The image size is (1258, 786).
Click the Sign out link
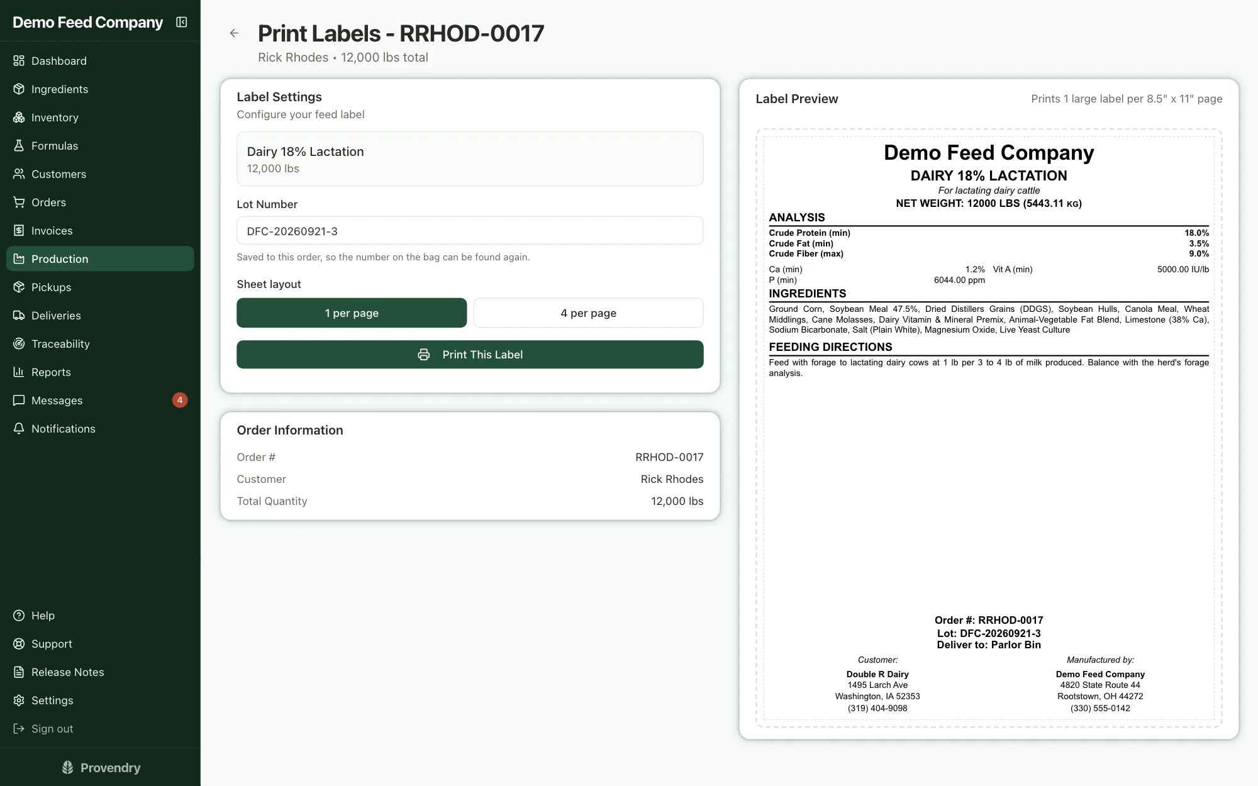click(x=100, y=729)
